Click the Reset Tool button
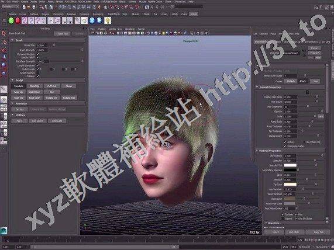 point(62,34)
